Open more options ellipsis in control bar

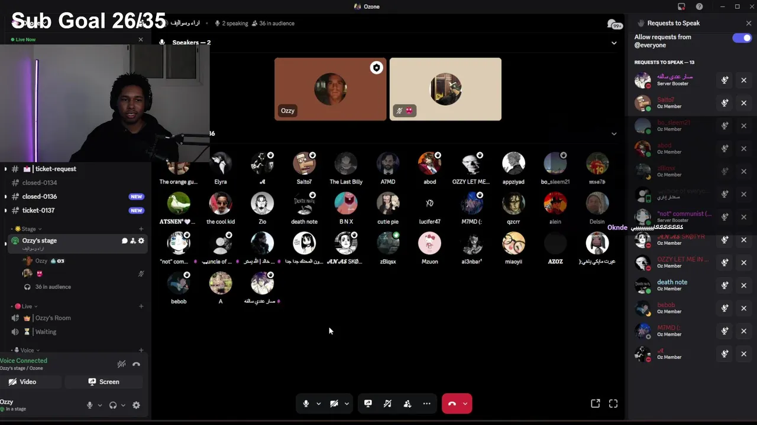426,404
